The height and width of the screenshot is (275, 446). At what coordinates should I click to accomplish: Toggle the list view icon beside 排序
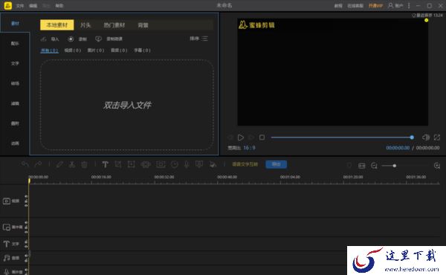click(x=205, y=39)
